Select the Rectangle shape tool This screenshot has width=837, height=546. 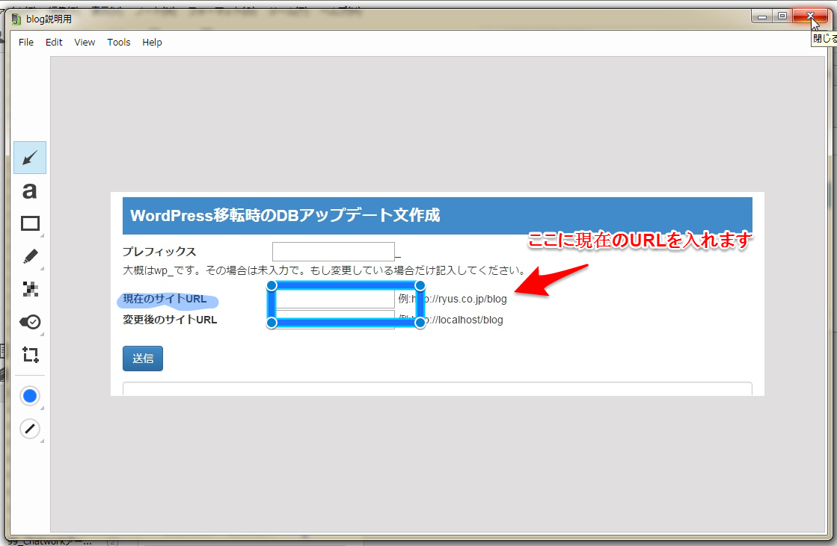(30, 223)
